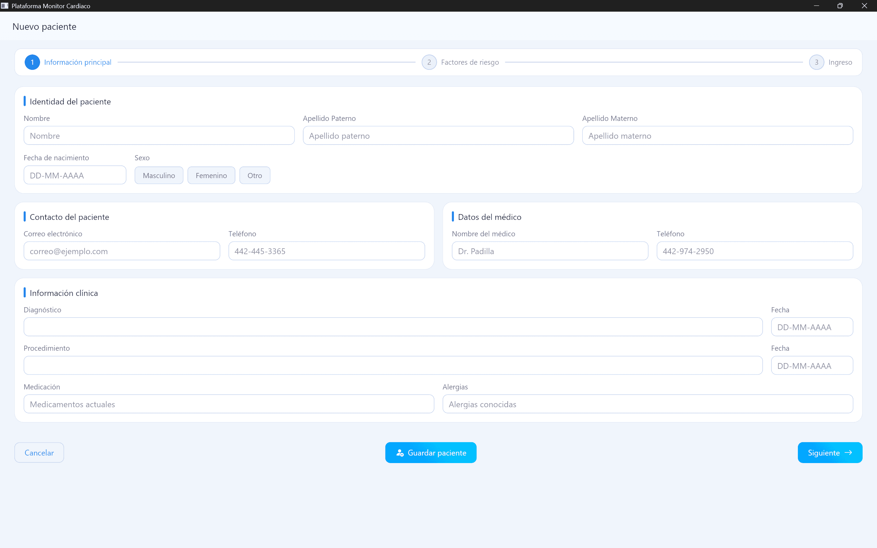The image size is (877, 548).
Task: Click the Fecha de nacimiento date field
Action: pyautogui.click(x=75, y=175)
